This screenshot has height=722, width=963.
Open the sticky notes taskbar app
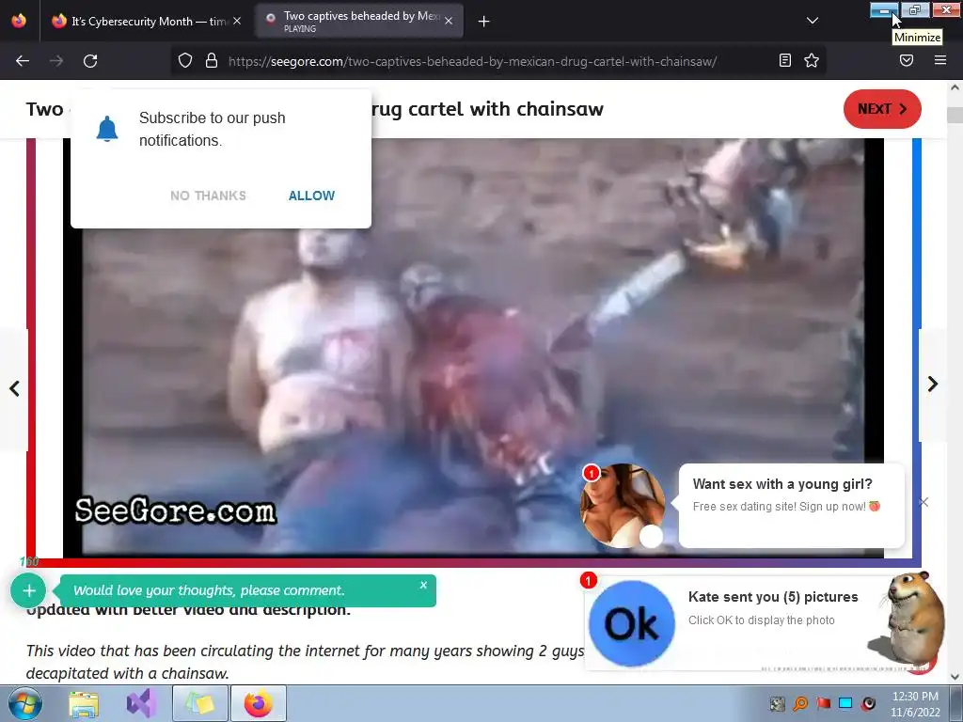(199, 703)
